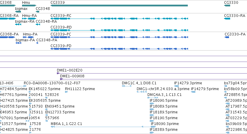
Task: Select the bigmax gene arrow
Action: 18,12
